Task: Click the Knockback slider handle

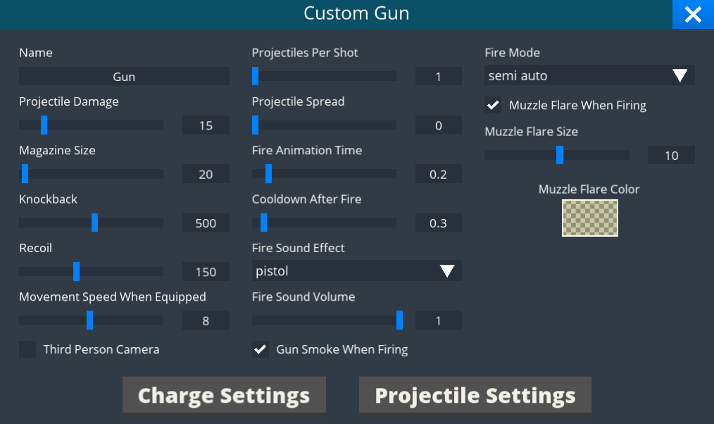Action: click(94, 223)
